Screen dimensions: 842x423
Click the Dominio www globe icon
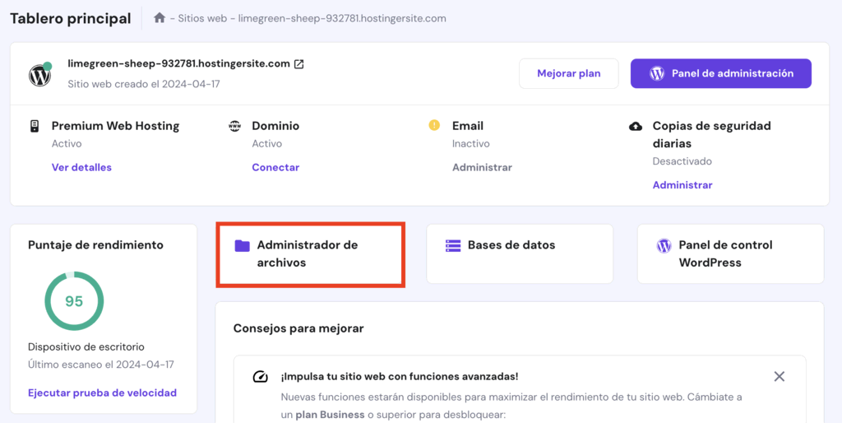(235, 126)
